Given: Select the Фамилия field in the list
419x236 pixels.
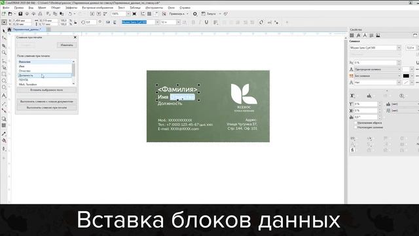Looking at the screenshot, I should point(45,62).
